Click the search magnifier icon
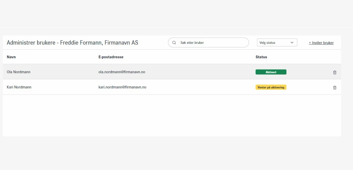This screenshot has width=353, height=170. [x=174, y=43]
